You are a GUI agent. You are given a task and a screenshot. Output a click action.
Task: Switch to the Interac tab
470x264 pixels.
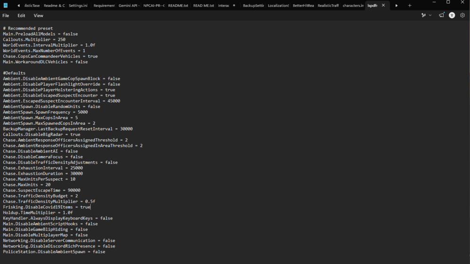click(224, 5)
